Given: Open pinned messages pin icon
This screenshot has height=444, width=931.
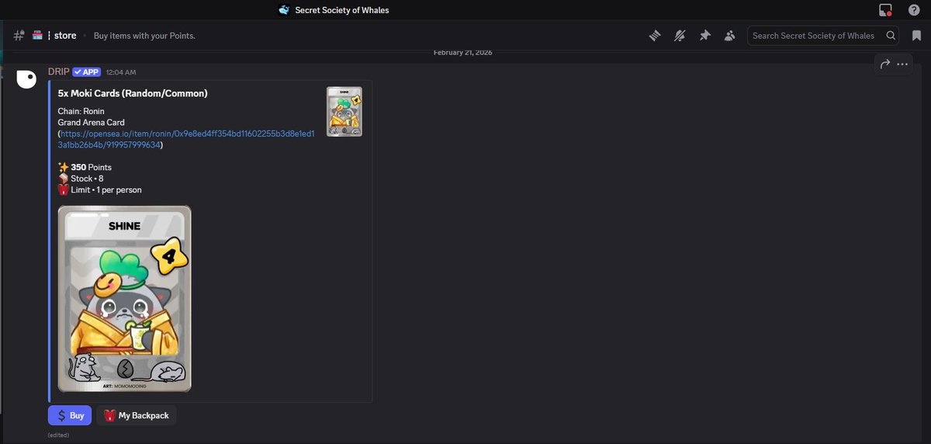Looking at the screenshot, I should tap(704, 36).
